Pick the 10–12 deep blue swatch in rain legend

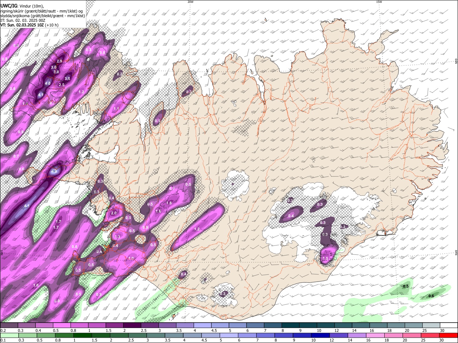321,335
